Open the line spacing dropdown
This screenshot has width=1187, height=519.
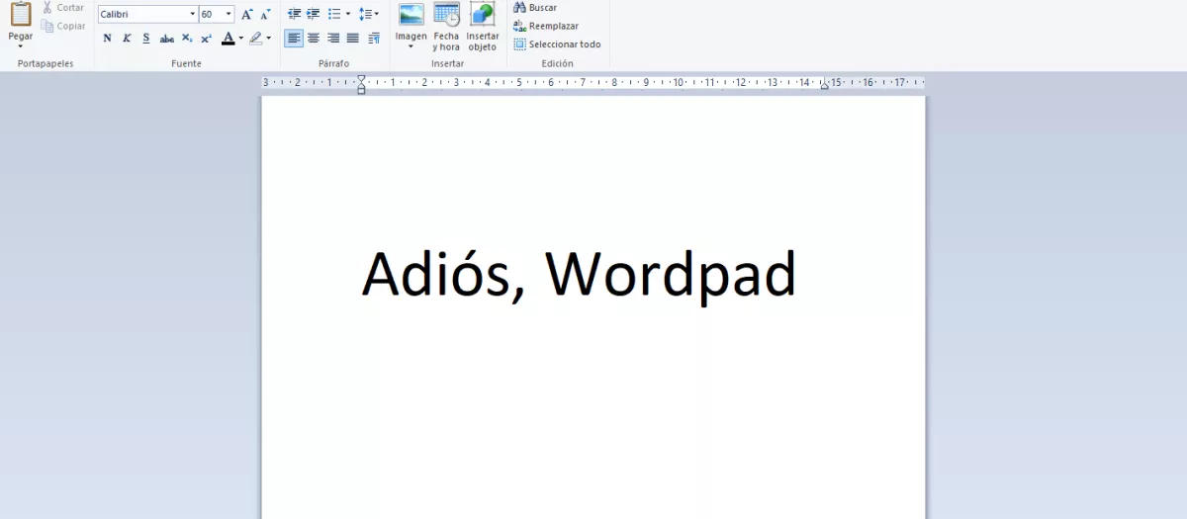click(369, 14)
